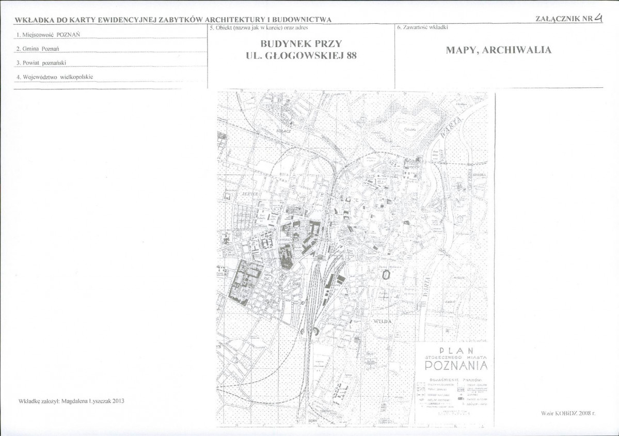619x436 pixels.
Task: Select the "MAPY, ARCHIWALIA" heading
Action: tap(499, 50)
